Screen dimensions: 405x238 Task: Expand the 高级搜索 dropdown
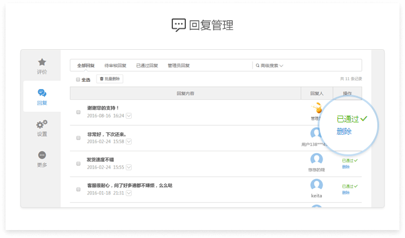pos(270,66)
